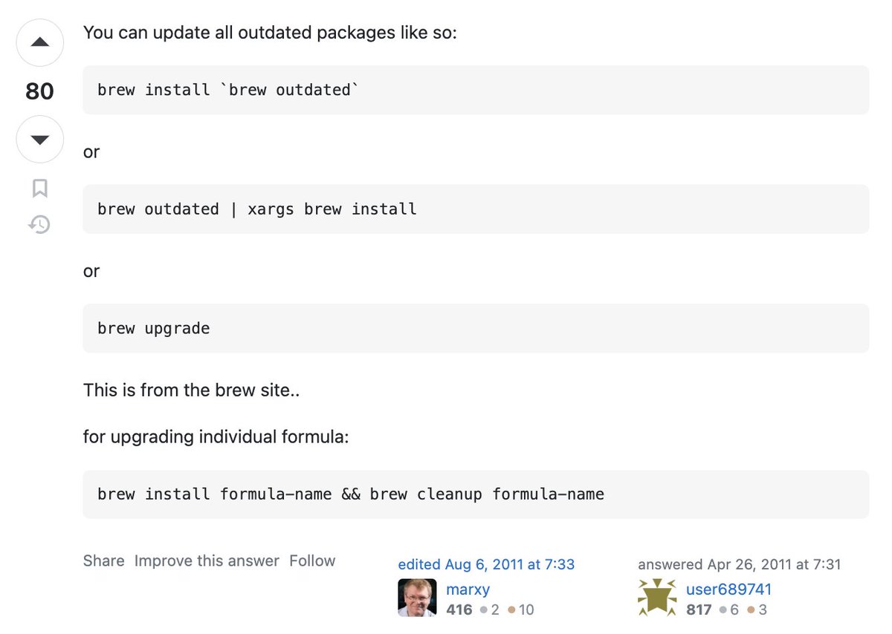
Task: Click the xargs brew install code block
Action: [x=476, y=209]
